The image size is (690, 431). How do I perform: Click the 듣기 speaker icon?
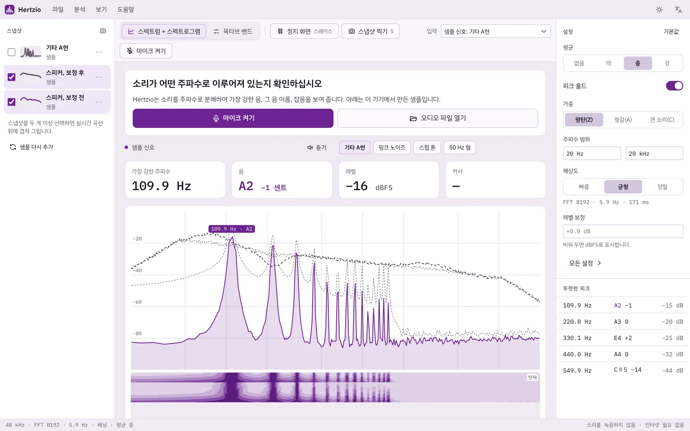point(310,147)
